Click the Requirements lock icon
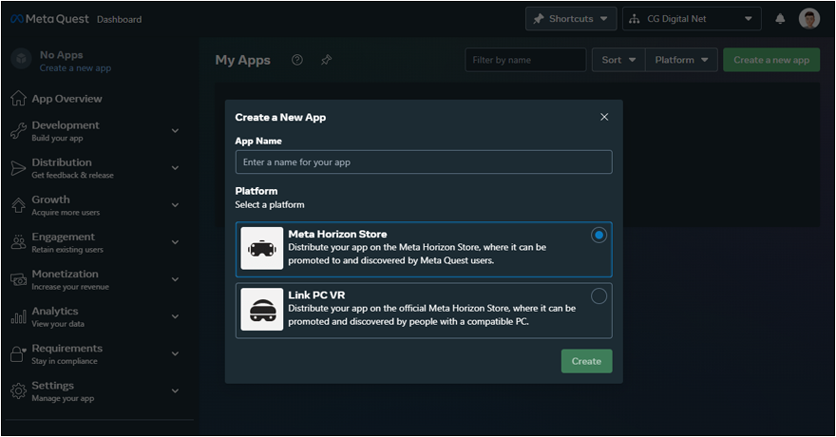Viewport: 836px width, 437px height. click(x=18, y=353)
